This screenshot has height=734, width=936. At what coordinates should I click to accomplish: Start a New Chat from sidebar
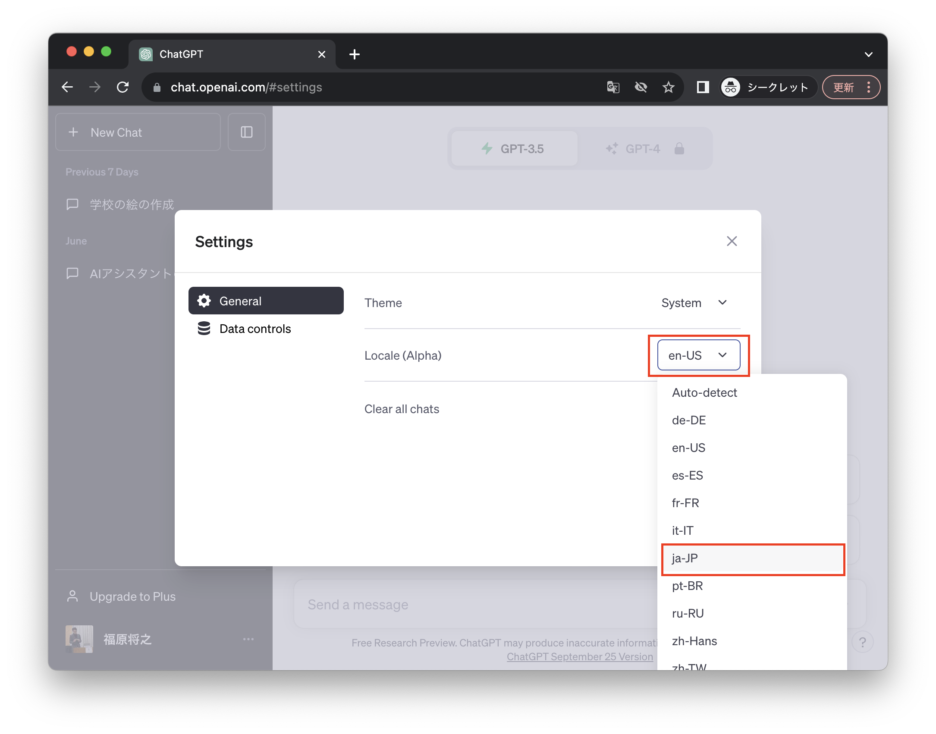coord(138,132)
